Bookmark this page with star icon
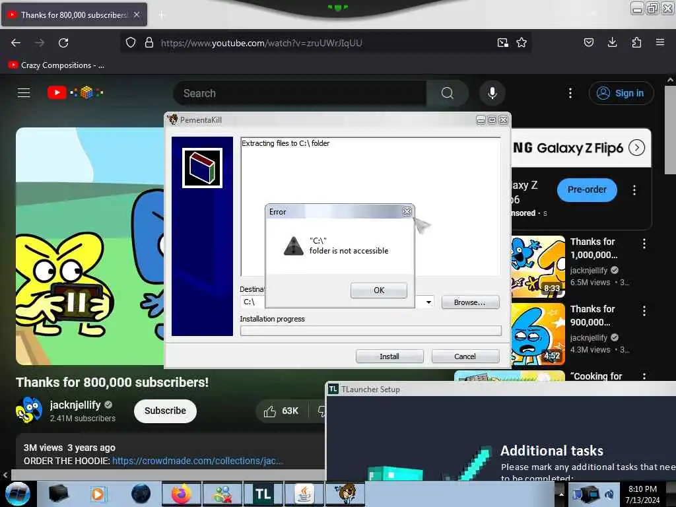 pos(522,43)
